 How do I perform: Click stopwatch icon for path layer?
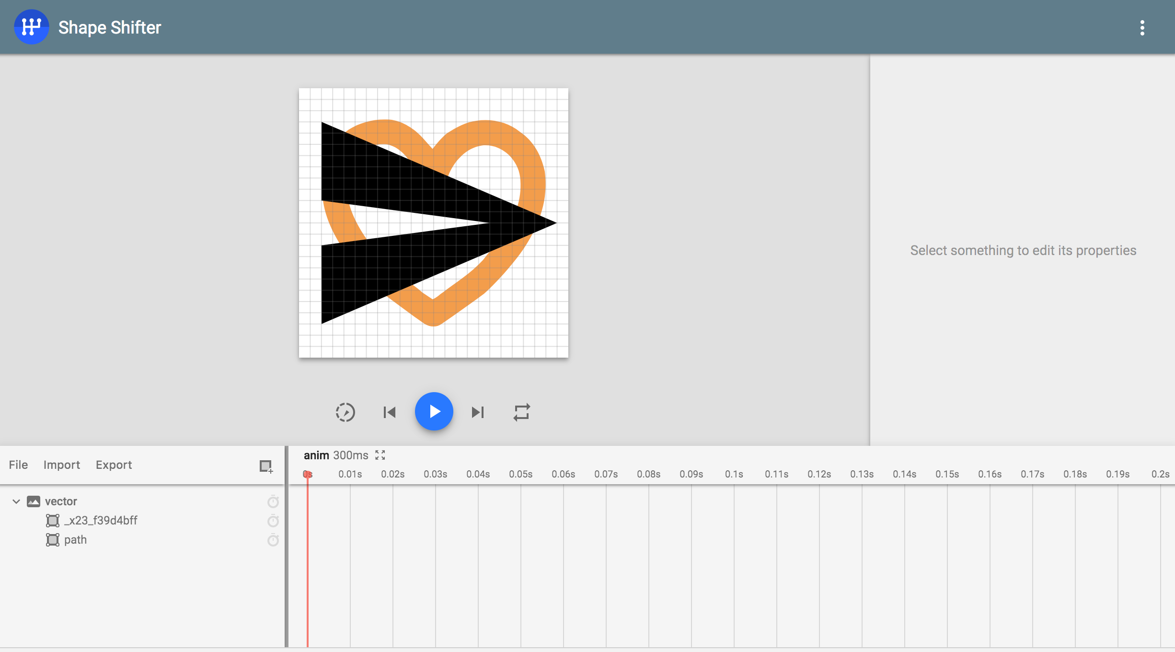(273, 540)
